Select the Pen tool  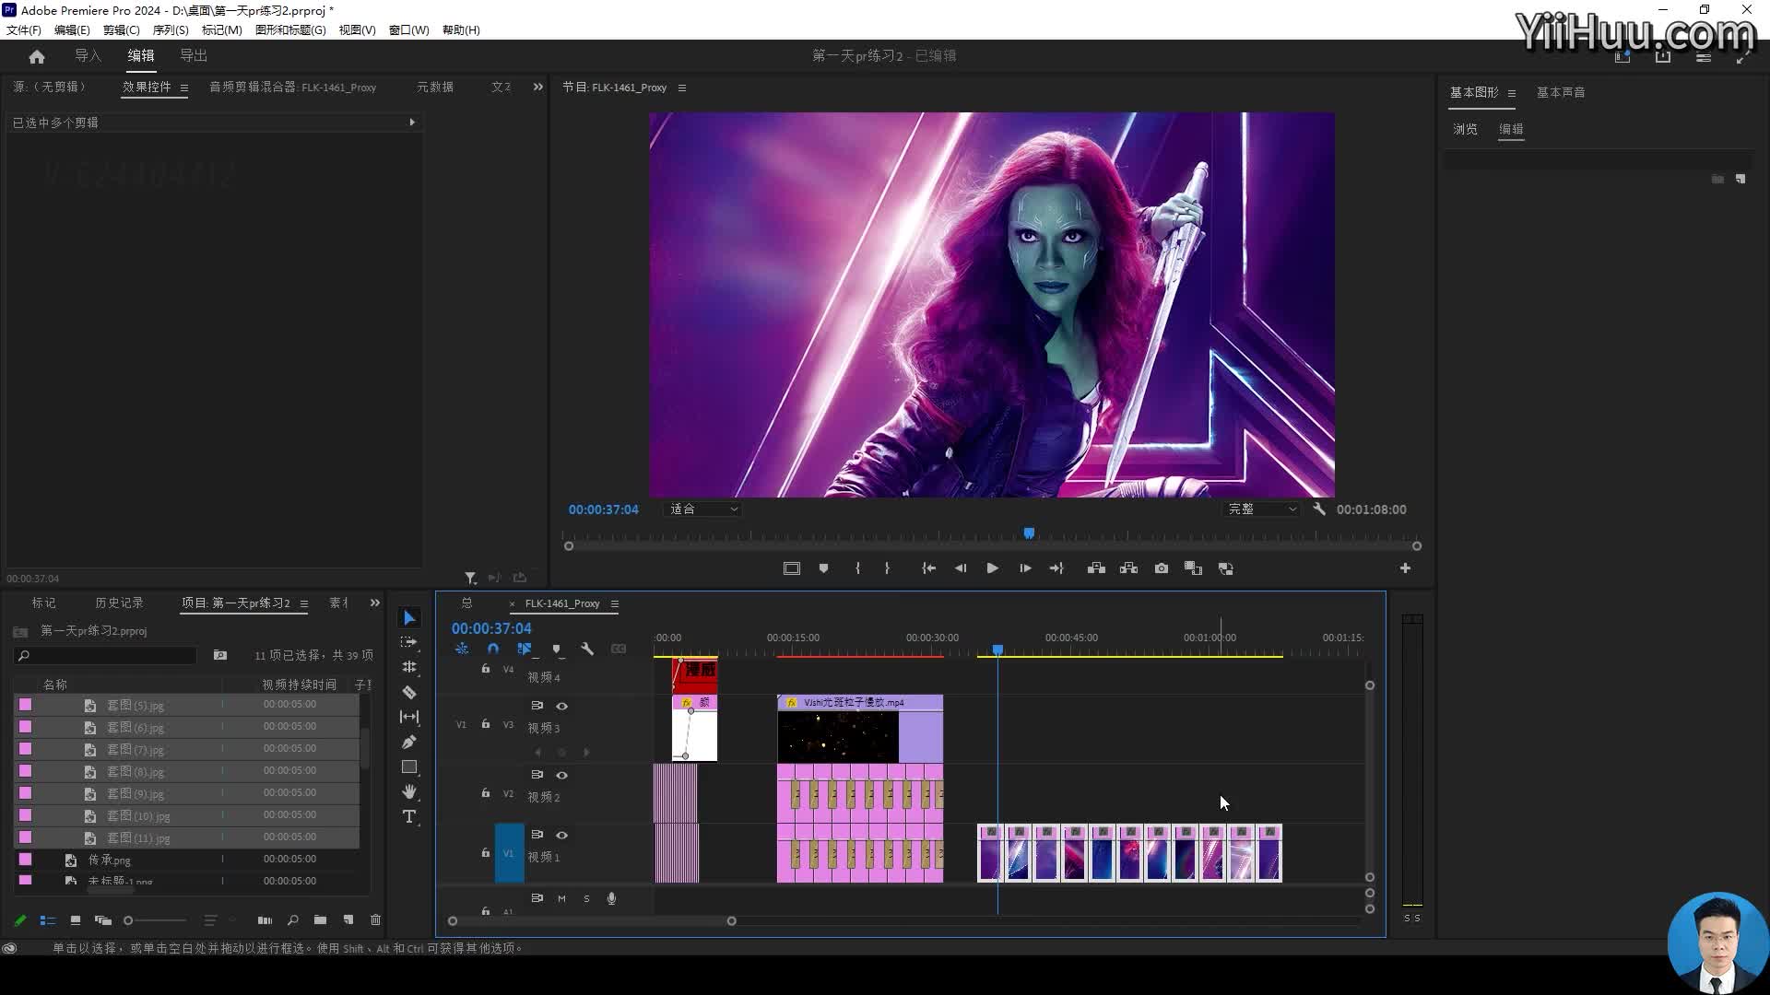click(x=409, y=742)
